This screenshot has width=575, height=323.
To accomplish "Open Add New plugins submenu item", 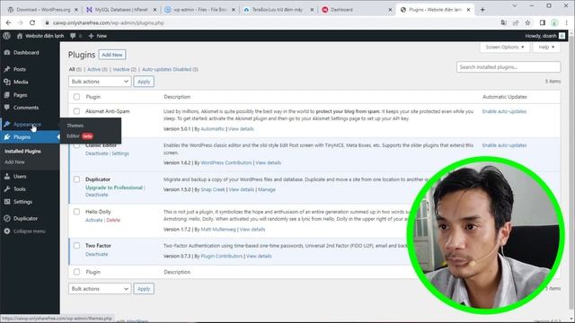I will click(14, 161).
